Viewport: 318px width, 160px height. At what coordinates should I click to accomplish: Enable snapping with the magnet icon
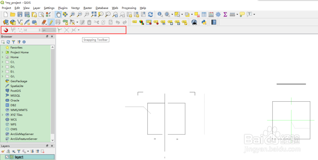pyautogui.click(x=6, y=30)
